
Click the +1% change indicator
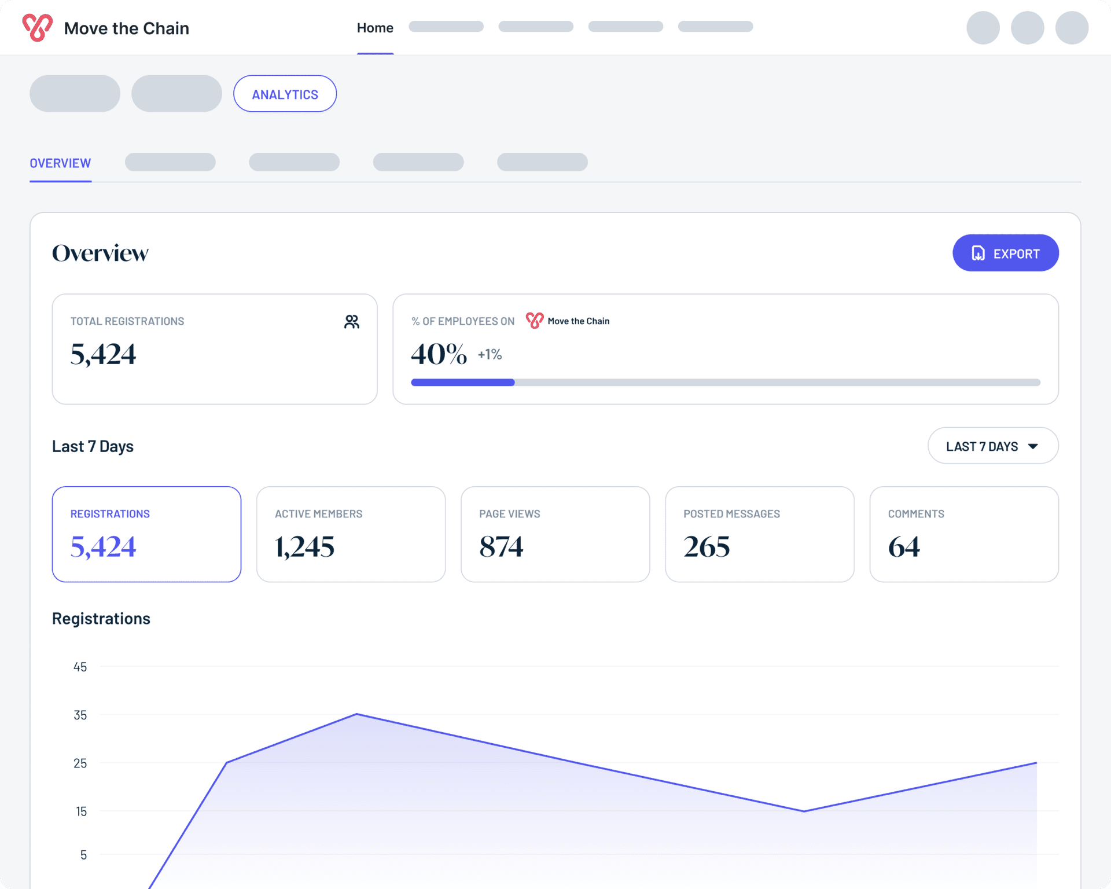click(x=490, y=354)
